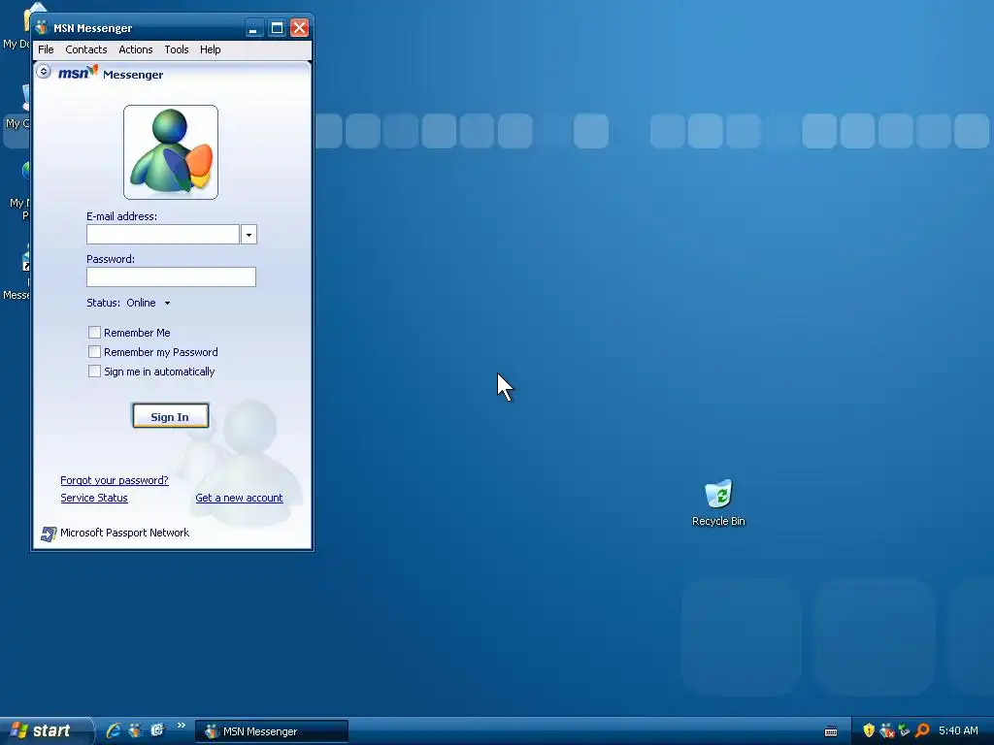The height and width of the screenshot is (745, 994).
Task: Click the MSN Messenger title bar icon
Action: coord(42,28)
